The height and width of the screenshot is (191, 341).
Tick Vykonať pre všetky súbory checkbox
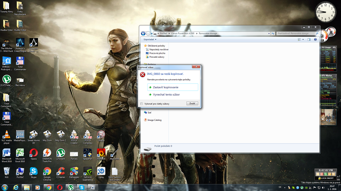coord(142,104)
